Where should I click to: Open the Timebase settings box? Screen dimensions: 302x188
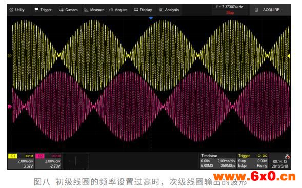(218, 161)
